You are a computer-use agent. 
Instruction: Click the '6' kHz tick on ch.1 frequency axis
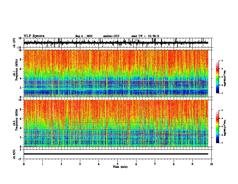pos(21,69)
